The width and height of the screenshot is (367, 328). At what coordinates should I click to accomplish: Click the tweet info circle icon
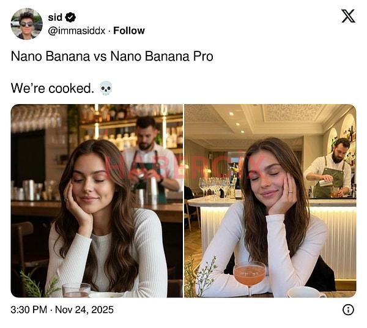coord(348,310)
